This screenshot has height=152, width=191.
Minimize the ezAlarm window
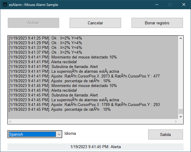click(x=157, y=5)
